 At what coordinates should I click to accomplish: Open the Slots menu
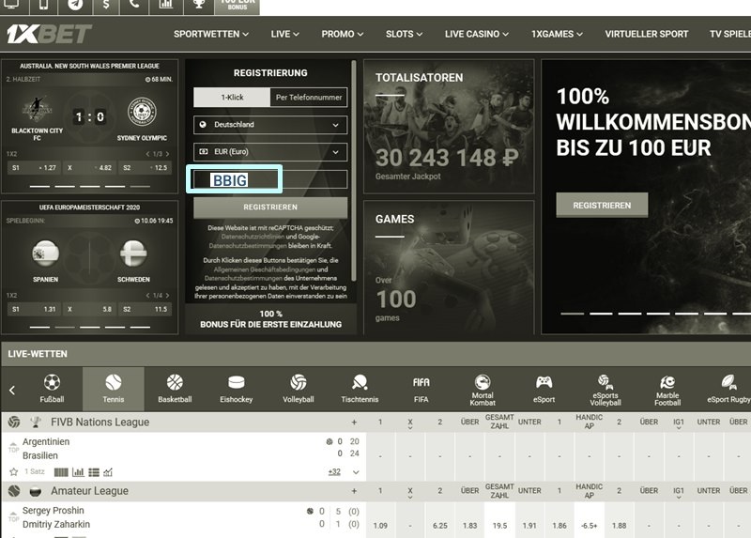405,34
